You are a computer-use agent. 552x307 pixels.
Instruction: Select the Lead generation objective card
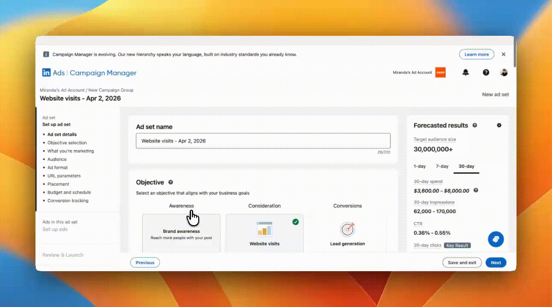coord(347,233)
